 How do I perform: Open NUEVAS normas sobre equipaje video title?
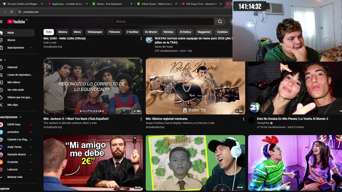[193, 40]
